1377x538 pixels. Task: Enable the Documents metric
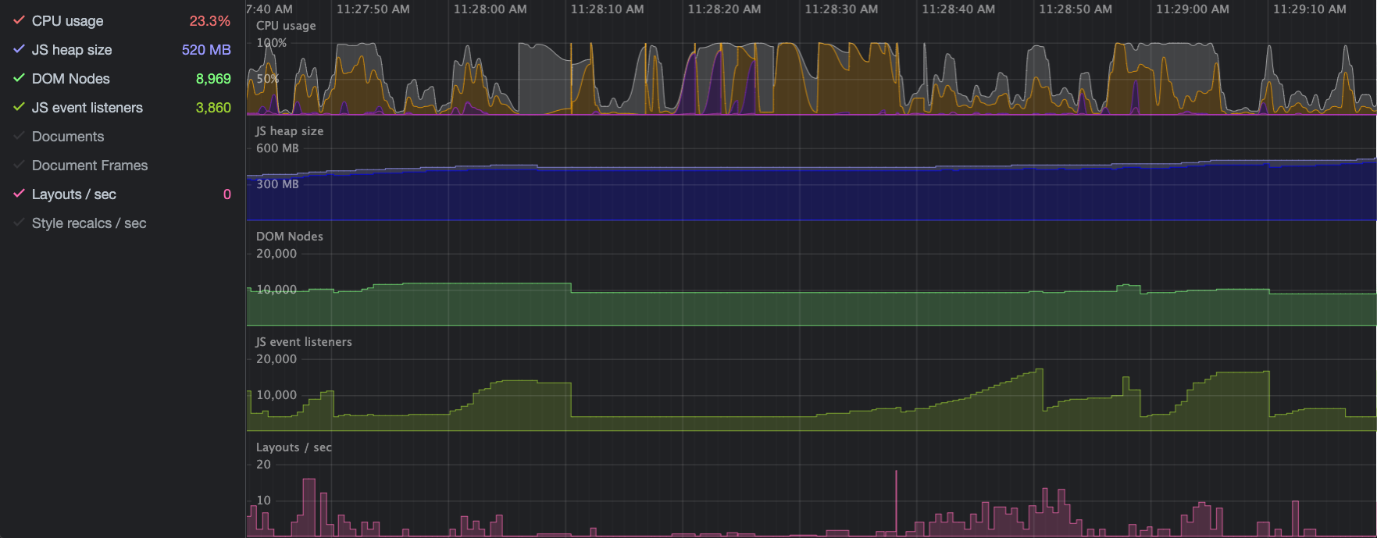20,136
